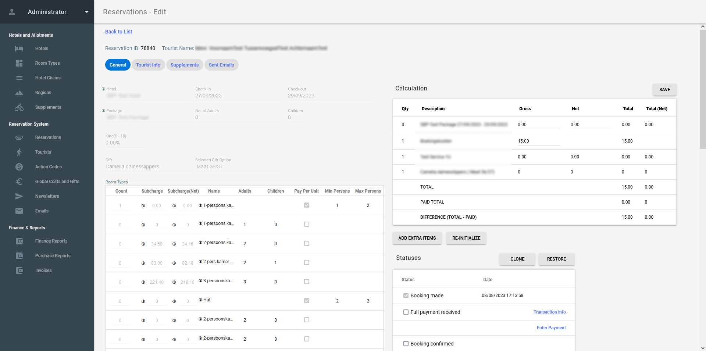The width and height of the screenshot is (706, 351).
Task: Edit the Gross field showing 15.00
Action: pyautogui.click(x=538, y=141)
